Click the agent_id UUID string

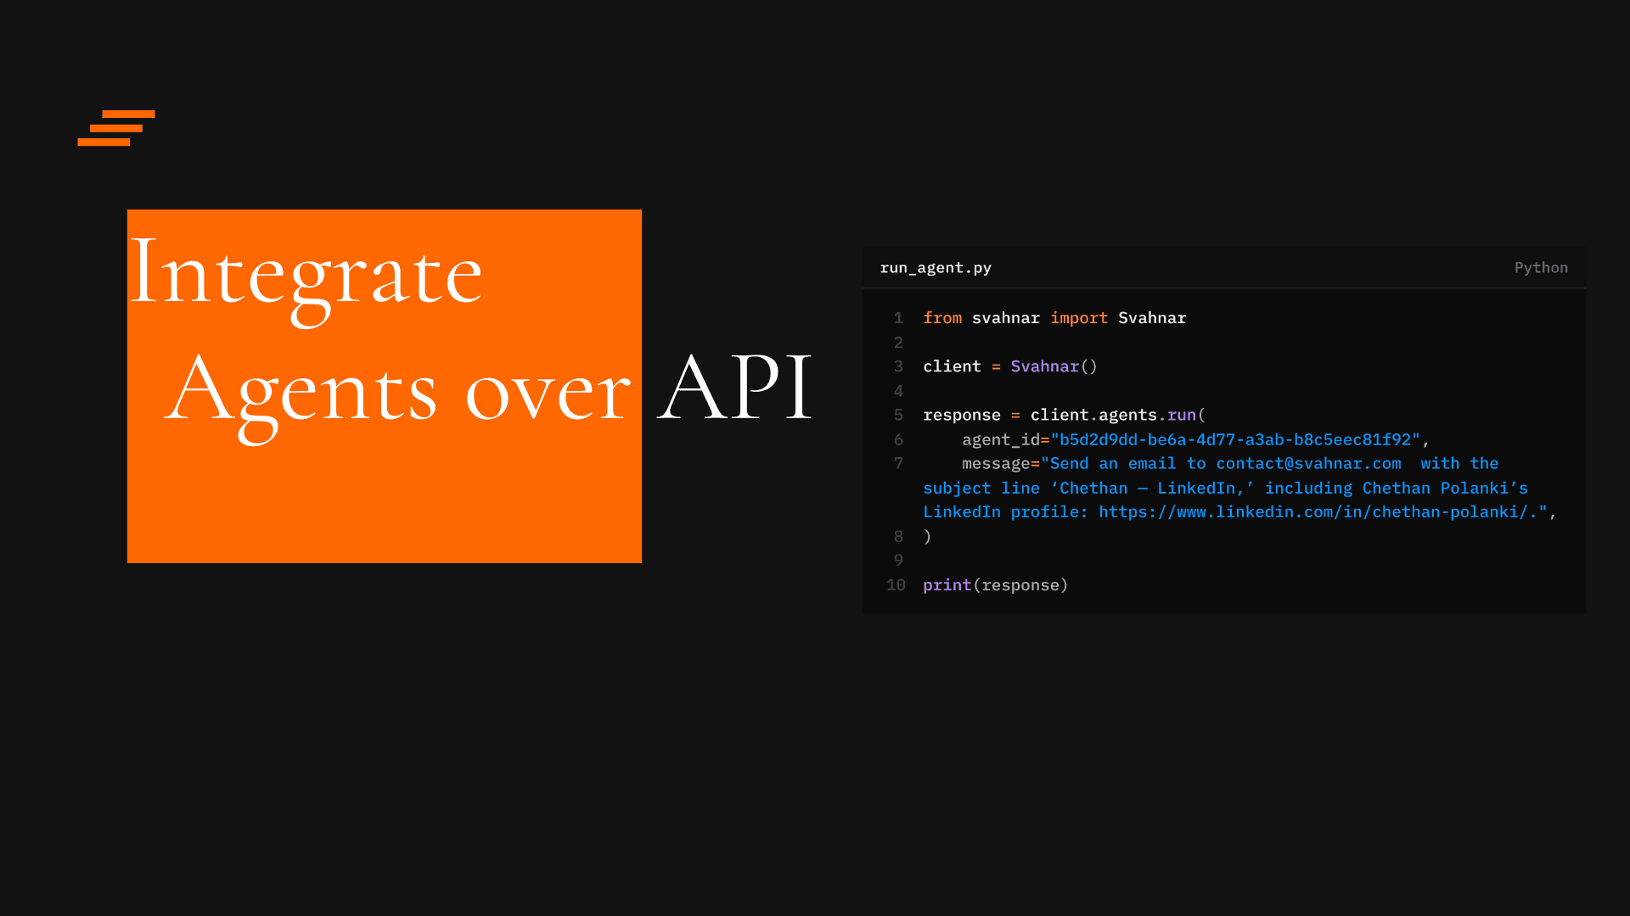(1234, 439)
